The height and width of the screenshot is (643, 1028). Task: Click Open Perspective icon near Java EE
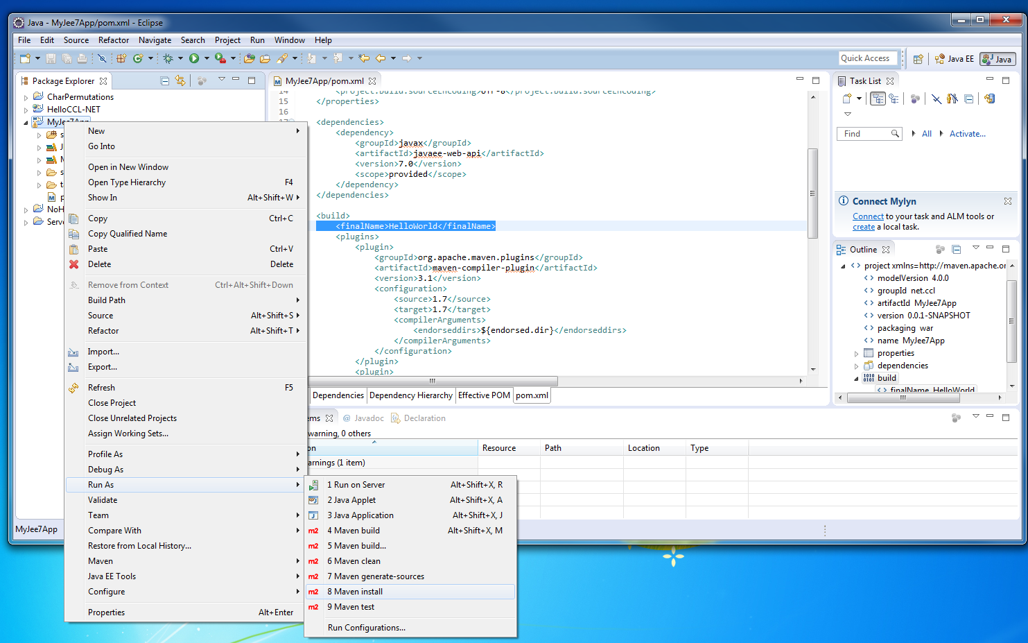[918, 59]
